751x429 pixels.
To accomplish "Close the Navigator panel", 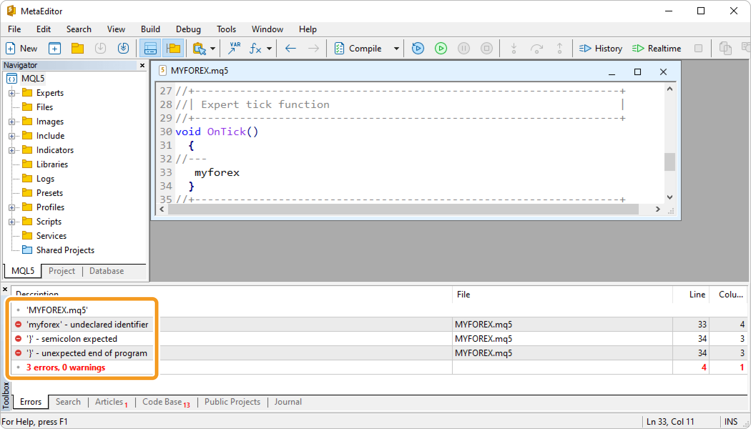I will (x=142, y=65).
